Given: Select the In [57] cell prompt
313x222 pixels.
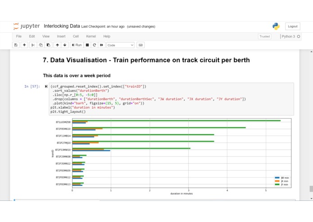Looking at the screenshot, I should [x=32, y=86].
